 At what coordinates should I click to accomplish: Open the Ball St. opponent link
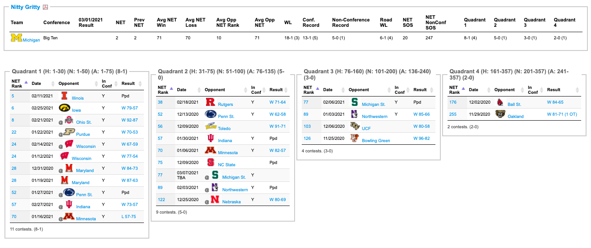(514, 104)
